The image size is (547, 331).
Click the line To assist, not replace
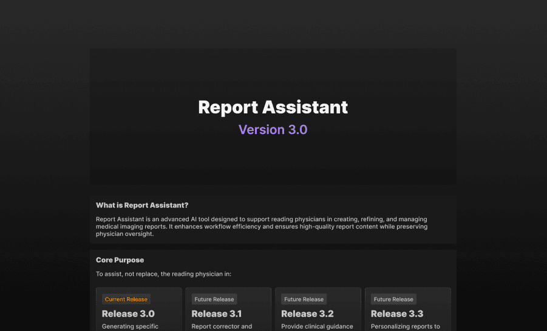pos(163,274)
